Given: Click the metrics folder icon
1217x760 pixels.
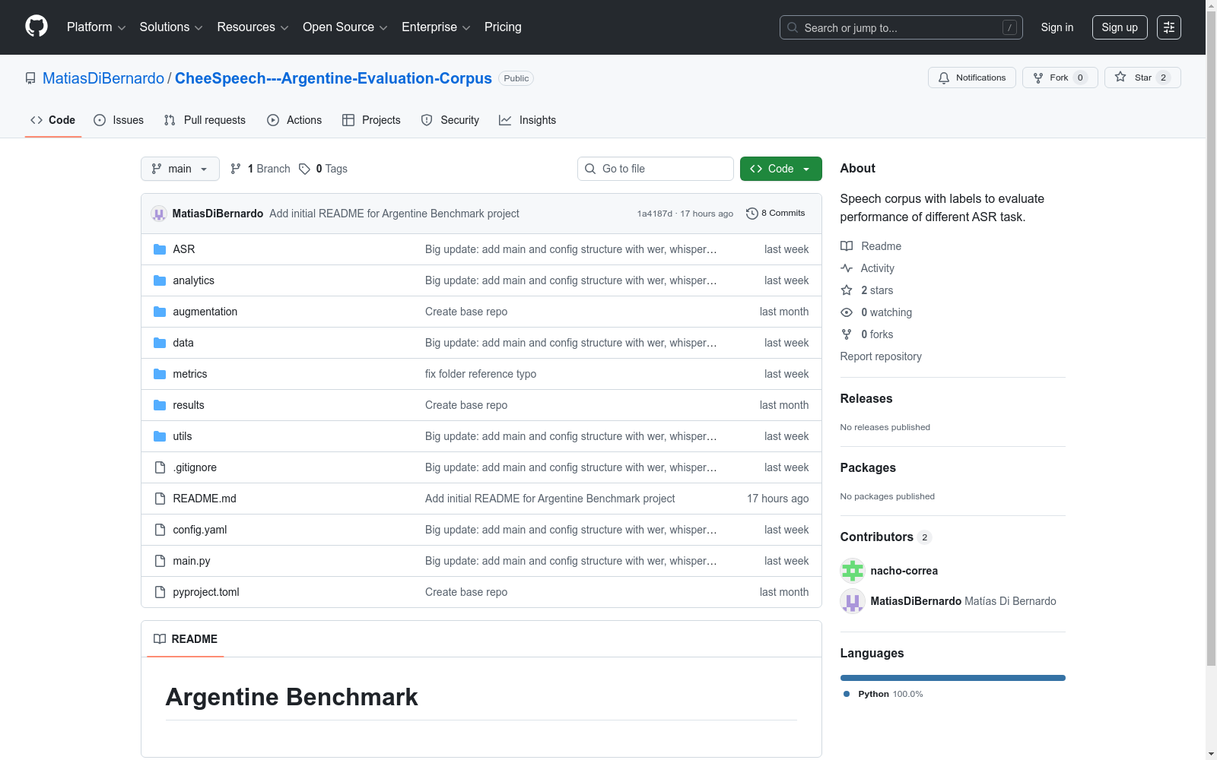Looking at the screenshot, I should click(160, 374).
